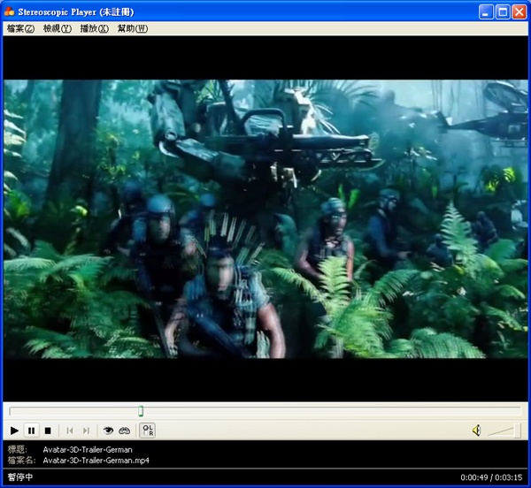
Task: Click the Play button
Action: (14, 431)
